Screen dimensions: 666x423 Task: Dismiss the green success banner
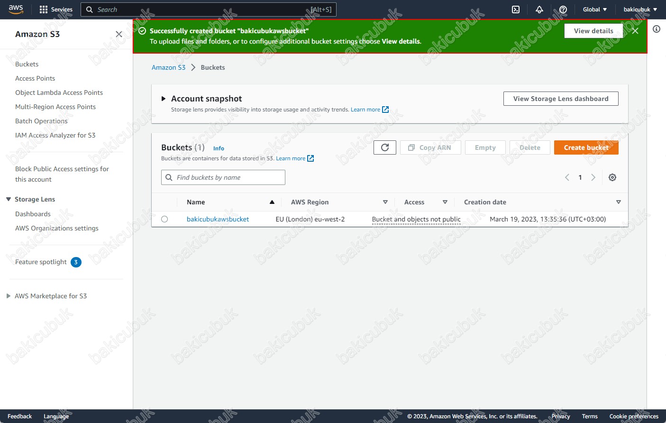(635, 31)
